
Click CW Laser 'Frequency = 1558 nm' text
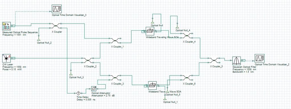coord(14,67)
